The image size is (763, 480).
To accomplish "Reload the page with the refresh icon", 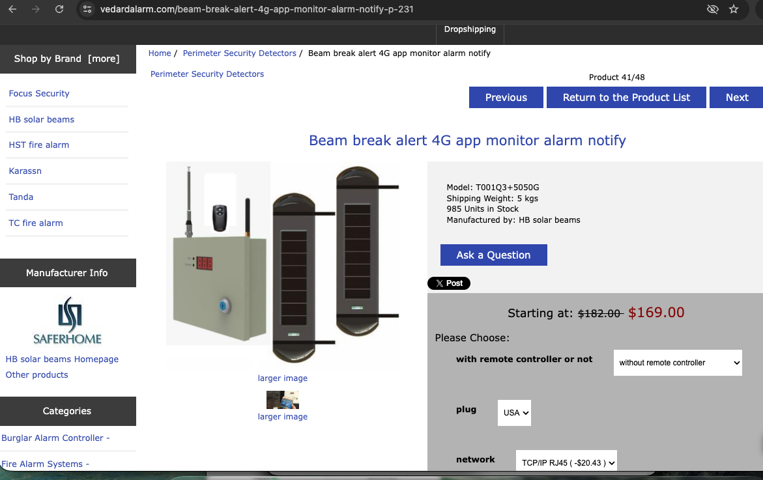I will coord(59,9).
